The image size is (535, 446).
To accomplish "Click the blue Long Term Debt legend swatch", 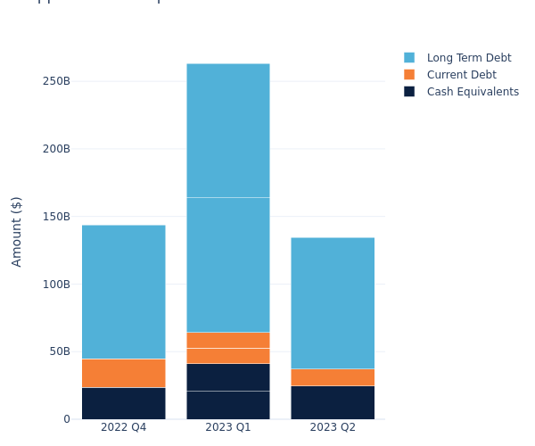I will click(409, 58).
